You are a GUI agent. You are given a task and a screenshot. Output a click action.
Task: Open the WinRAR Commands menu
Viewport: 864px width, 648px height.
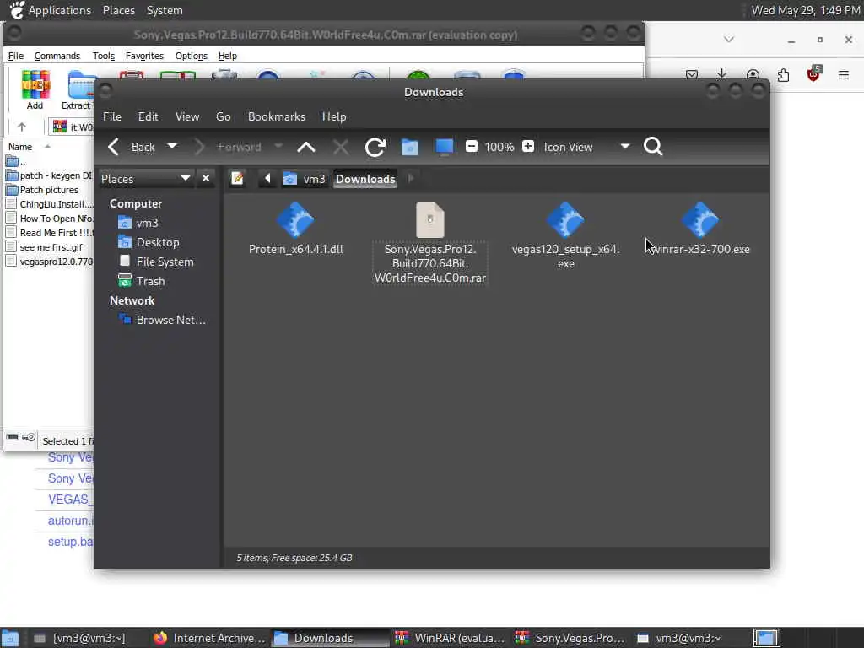57,56
